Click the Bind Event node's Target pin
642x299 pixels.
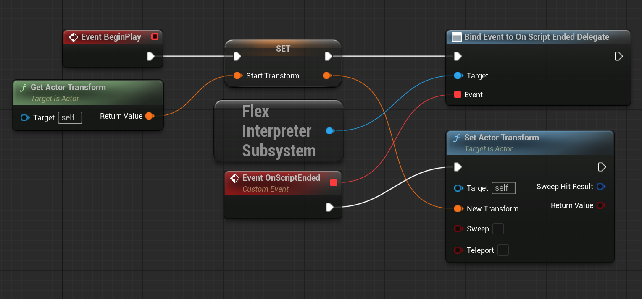click(x=458, y=76)
